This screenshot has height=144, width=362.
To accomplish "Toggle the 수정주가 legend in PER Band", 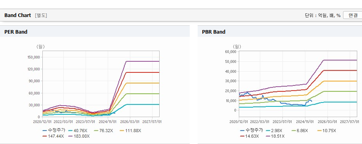I will [54, 131].
